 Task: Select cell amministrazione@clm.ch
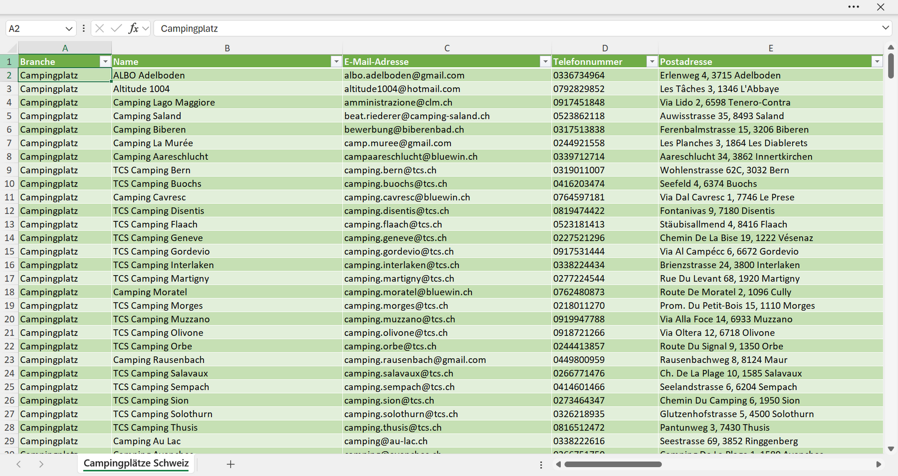447,102
